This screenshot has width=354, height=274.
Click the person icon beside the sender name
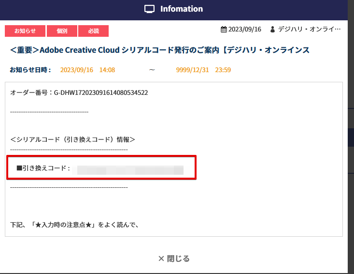[272, 30]
